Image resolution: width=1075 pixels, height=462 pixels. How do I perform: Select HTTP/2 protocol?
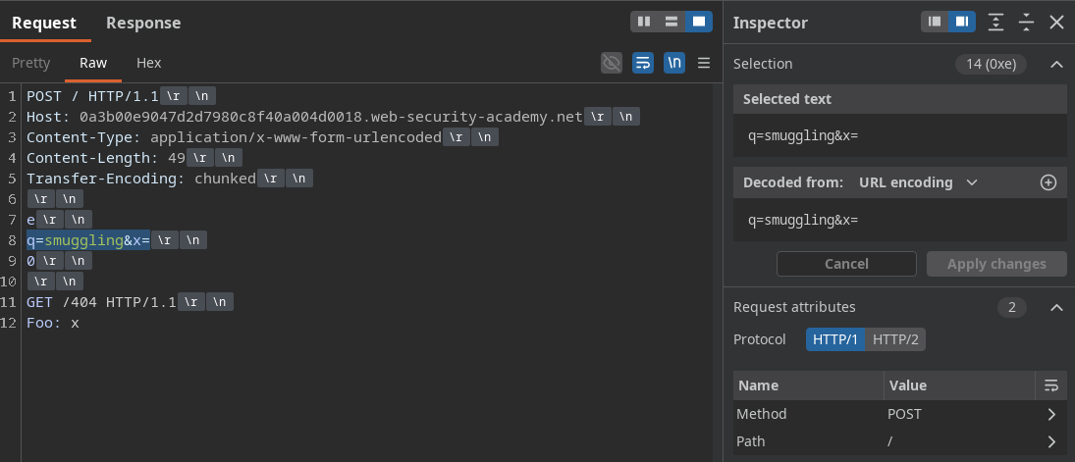[x=894, y=339]
